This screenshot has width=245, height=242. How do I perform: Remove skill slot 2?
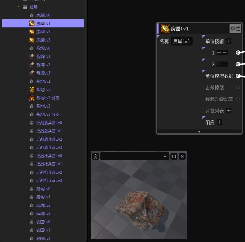coord(225,64)
